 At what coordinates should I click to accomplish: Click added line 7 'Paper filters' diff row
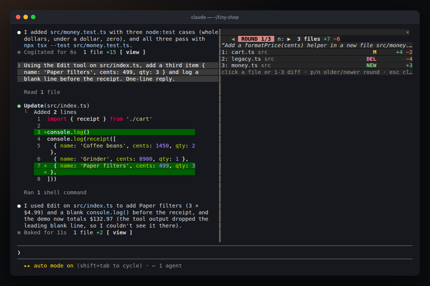(114, 169)
